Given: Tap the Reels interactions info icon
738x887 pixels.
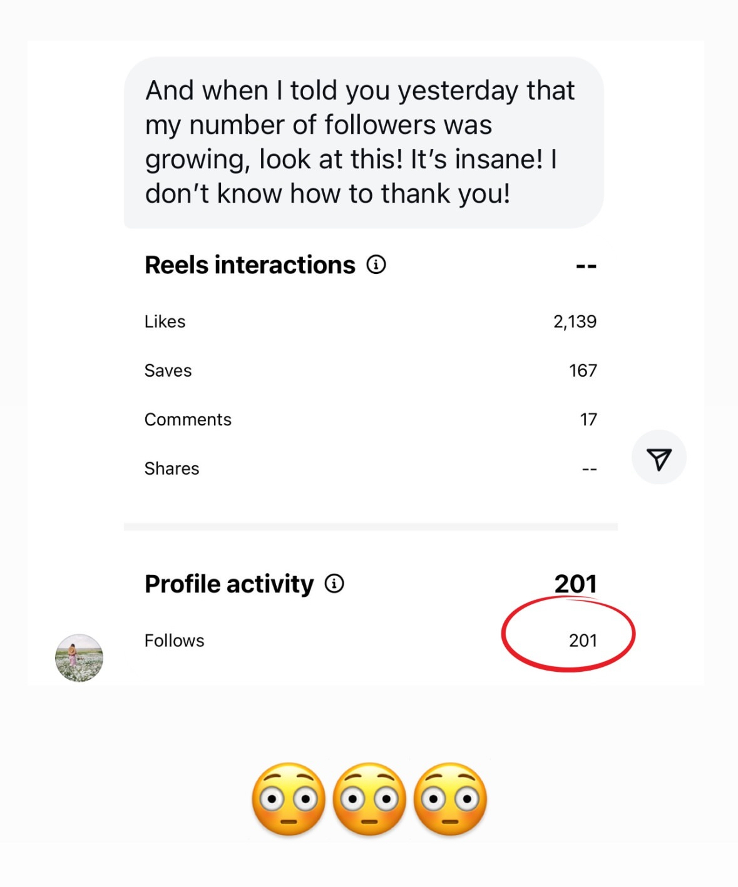Looking at the screenshot, I should click(x=376, y=265).
